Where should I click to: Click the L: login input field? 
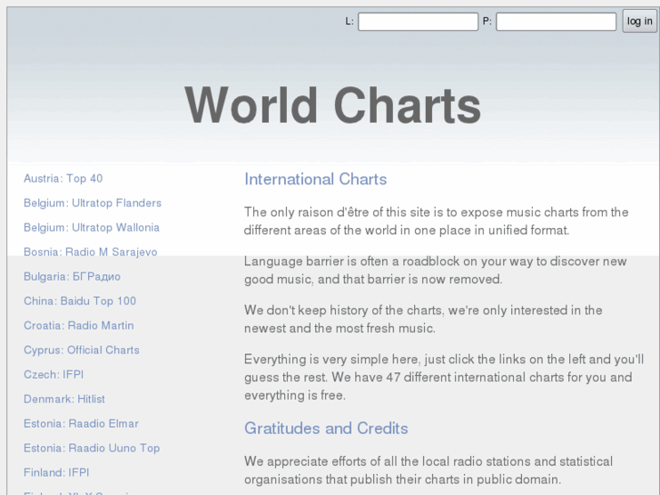pyautogui.click(x=418, y=22)
